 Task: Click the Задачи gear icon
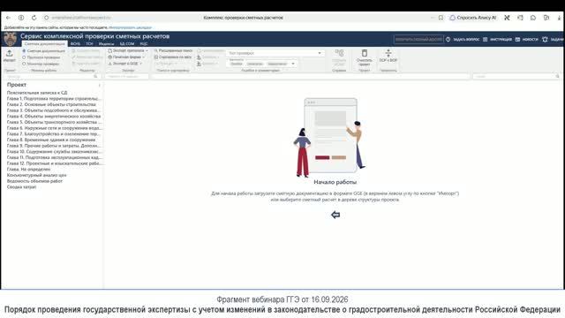point(545,39)
